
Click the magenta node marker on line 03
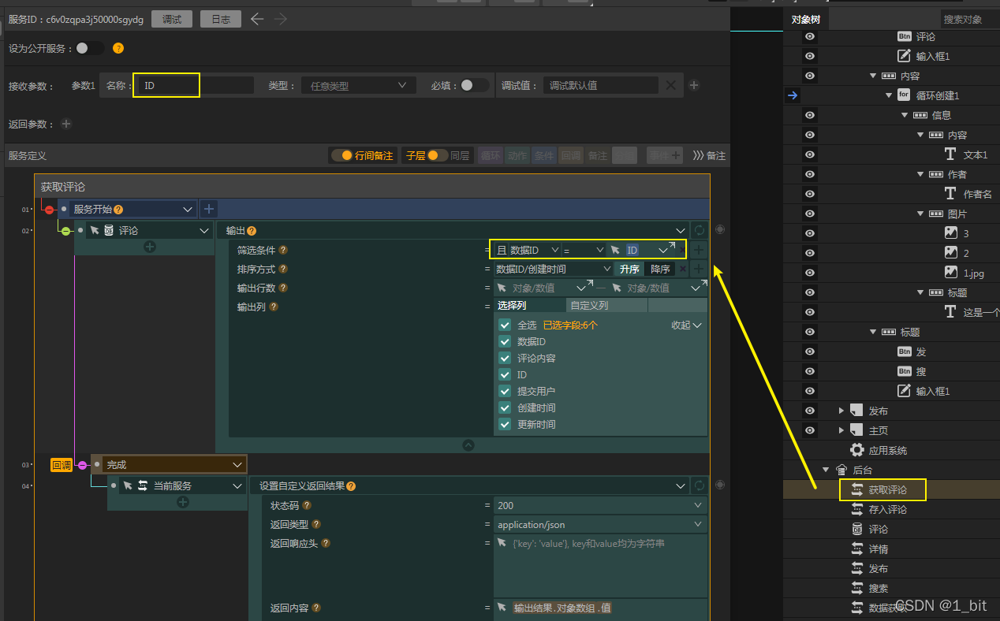[x=83, y=465]
